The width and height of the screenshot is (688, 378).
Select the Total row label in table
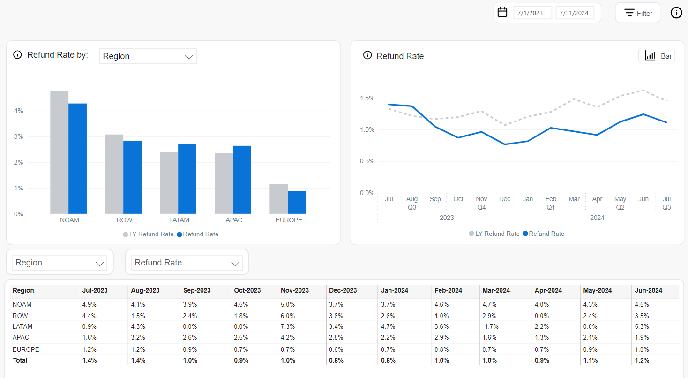click(20, 360)
